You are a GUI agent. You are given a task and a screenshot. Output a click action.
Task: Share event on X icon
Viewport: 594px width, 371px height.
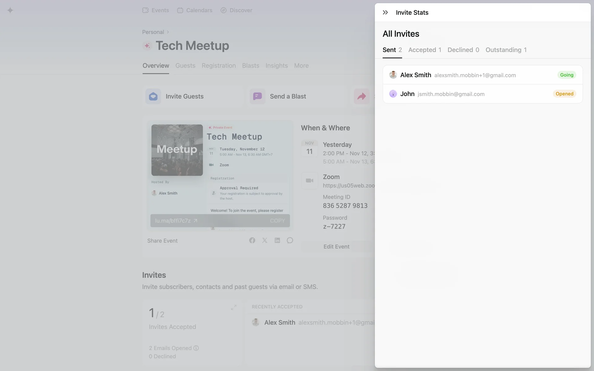point(265,241)
